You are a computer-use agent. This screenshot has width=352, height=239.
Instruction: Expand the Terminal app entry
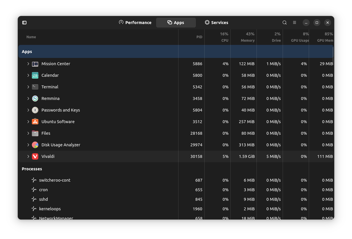[28, 87]
